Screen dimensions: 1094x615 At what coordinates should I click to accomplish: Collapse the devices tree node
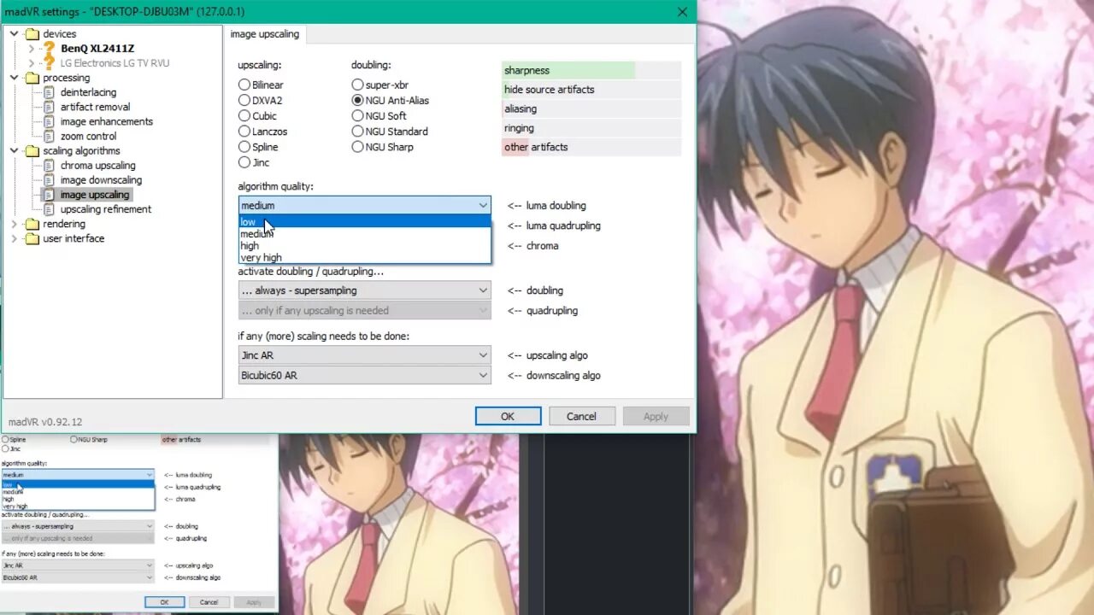(x=15, y=34)
